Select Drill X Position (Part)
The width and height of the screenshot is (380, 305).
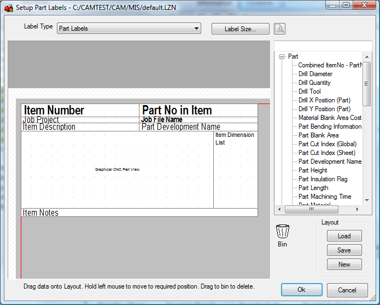[x=324, y=100]
